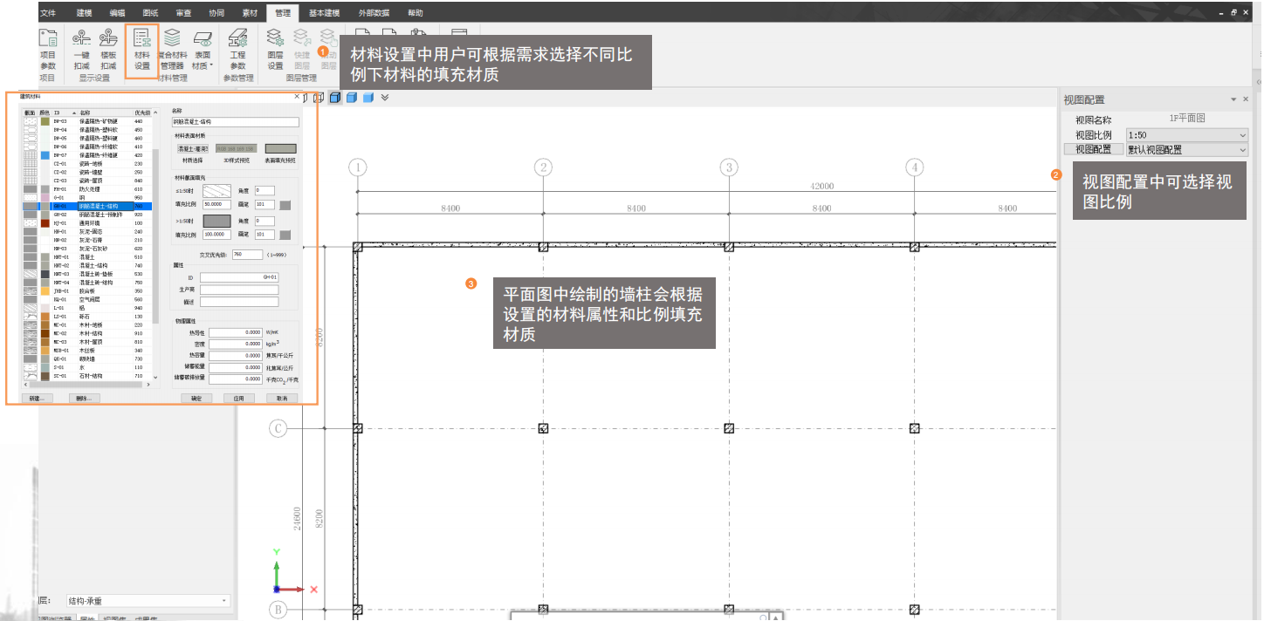Sort the material list by 优先级 column
This screenshot has width=1264, height=621.
142,113
